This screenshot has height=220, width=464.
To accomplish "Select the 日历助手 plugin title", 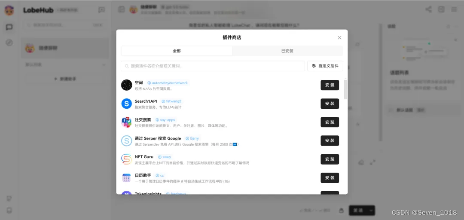I will pos(143,176).
